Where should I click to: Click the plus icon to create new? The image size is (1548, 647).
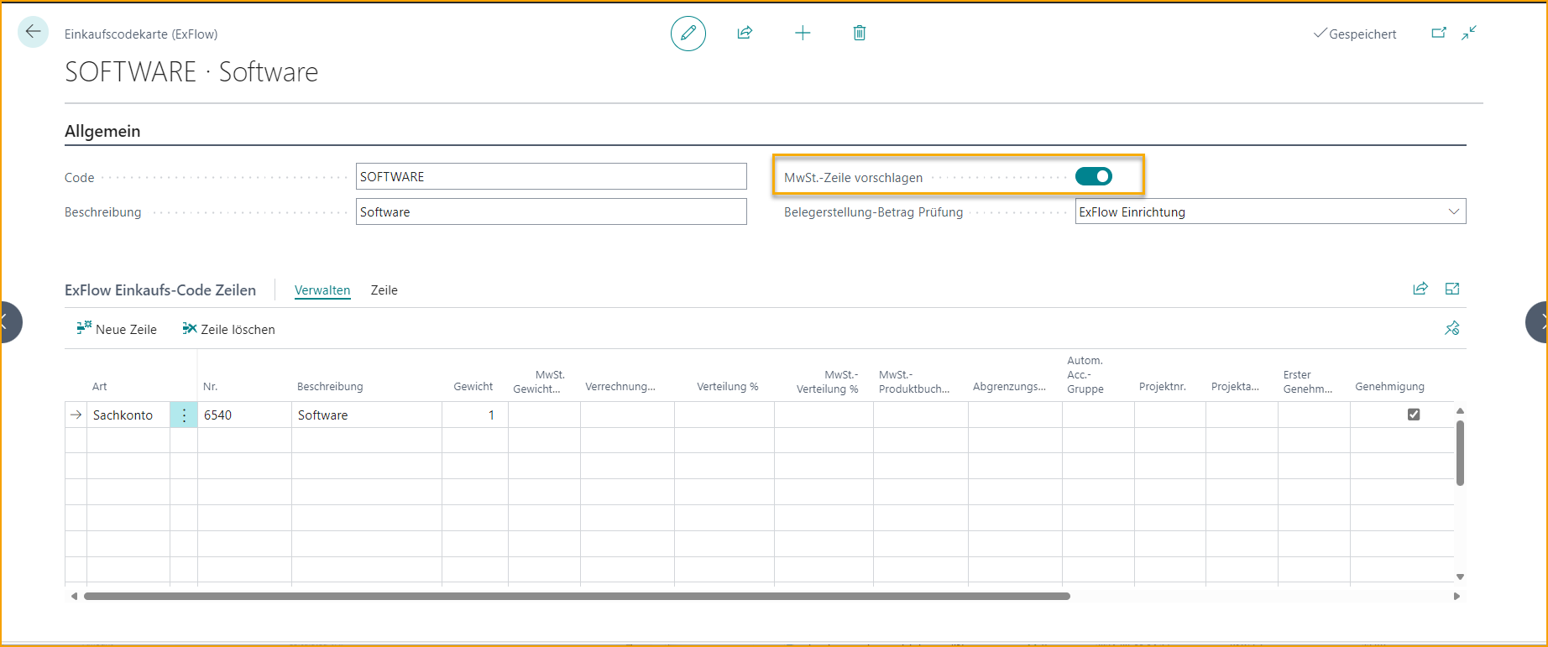tap(803, 33)
